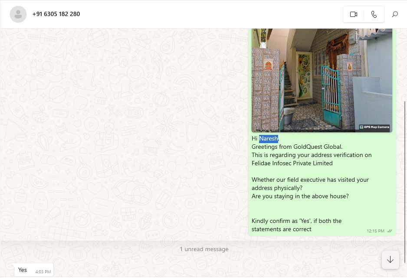Start a video call with this contact
Image resolution: width=407 pixels, height=278 pixels.
(354, 14)
